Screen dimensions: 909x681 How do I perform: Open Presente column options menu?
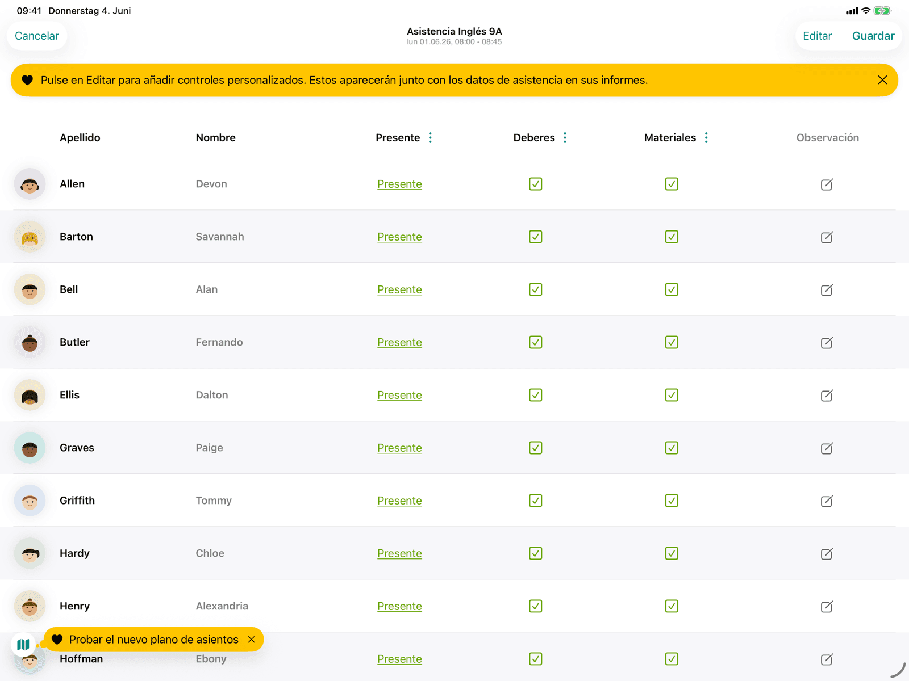430,138
